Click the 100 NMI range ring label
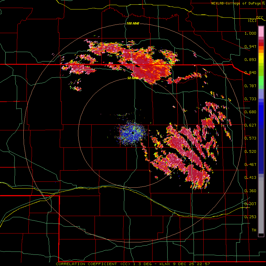 coord(133,23)
